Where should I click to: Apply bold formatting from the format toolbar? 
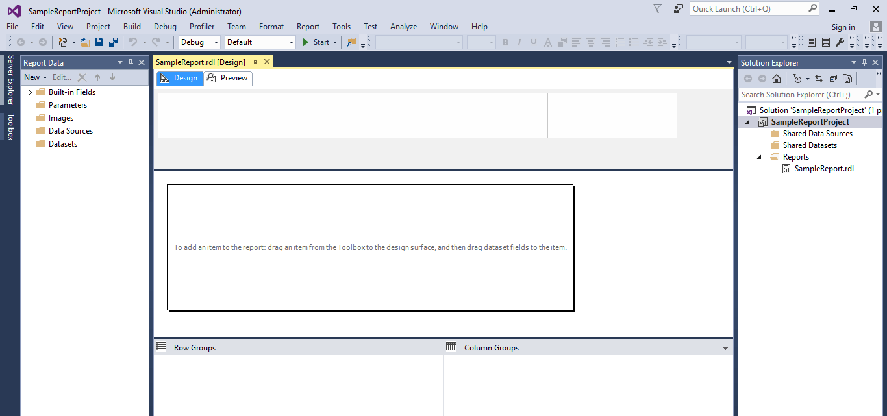tap(505, 42)
